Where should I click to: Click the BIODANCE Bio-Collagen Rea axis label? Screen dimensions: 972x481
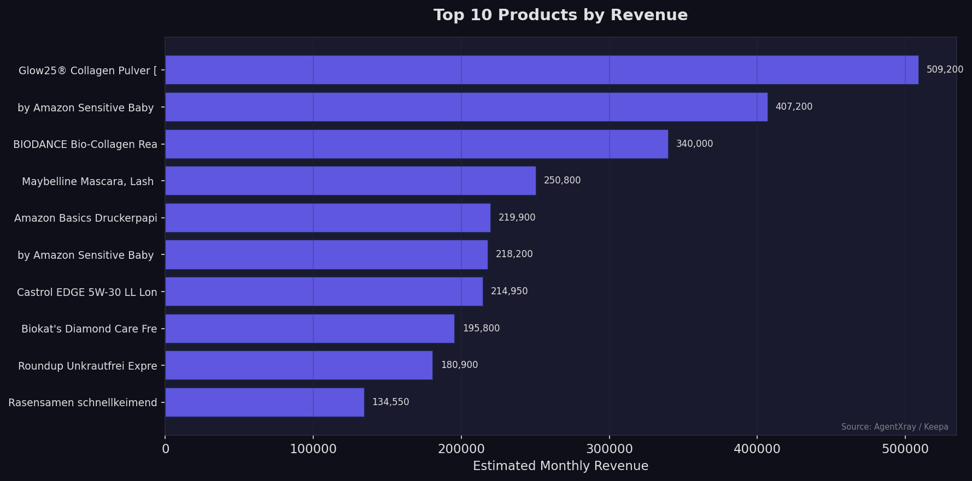pos(85,145)
